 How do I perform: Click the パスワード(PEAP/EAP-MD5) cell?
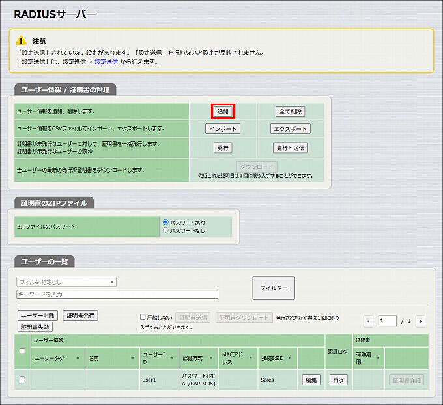(198, 380)
